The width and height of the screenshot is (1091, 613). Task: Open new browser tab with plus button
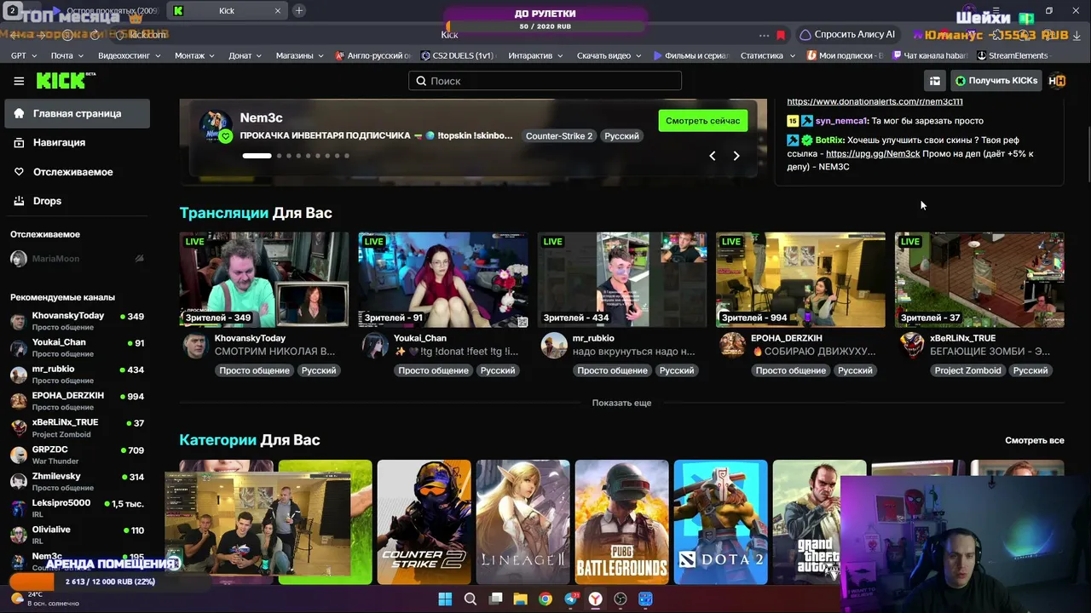coord(299,10)
